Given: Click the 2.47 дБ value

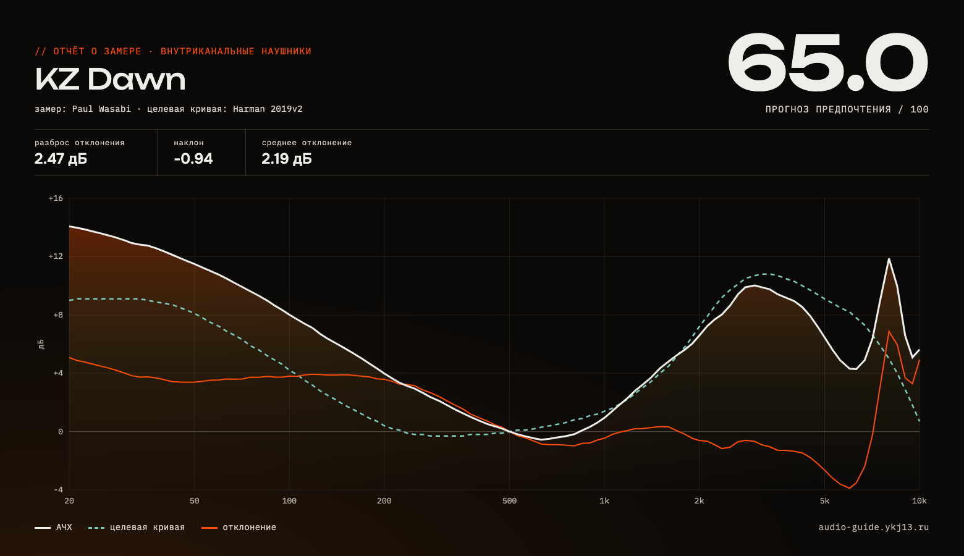Looking at the screenshot, I should pyautogui.click(x=61, y=159).
